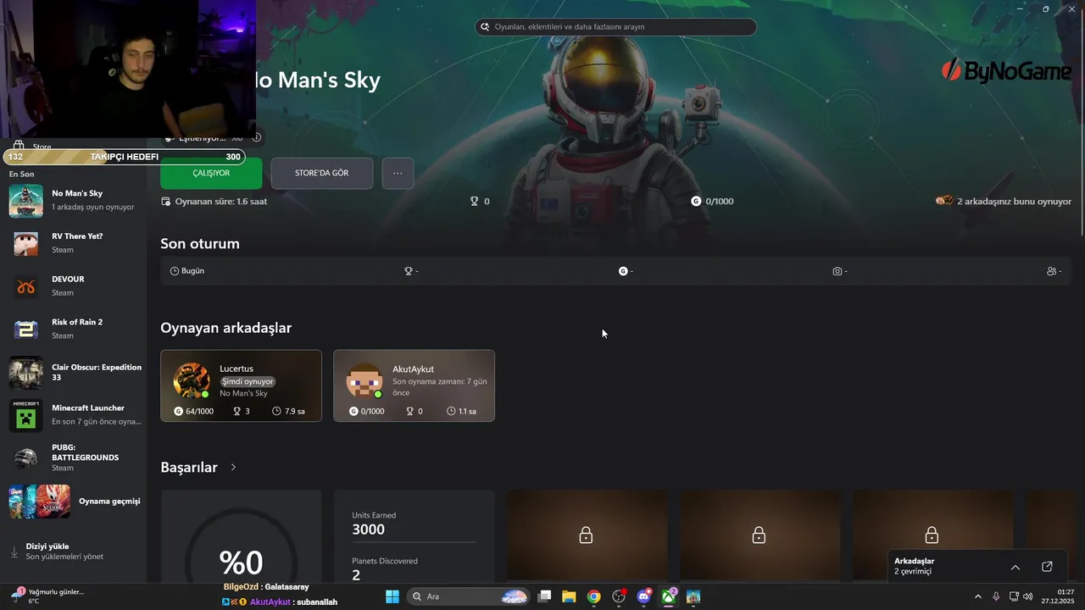Pop out Arkadaşlar panel in new window
1085x610 pixels.
[x=1047, y=567]
